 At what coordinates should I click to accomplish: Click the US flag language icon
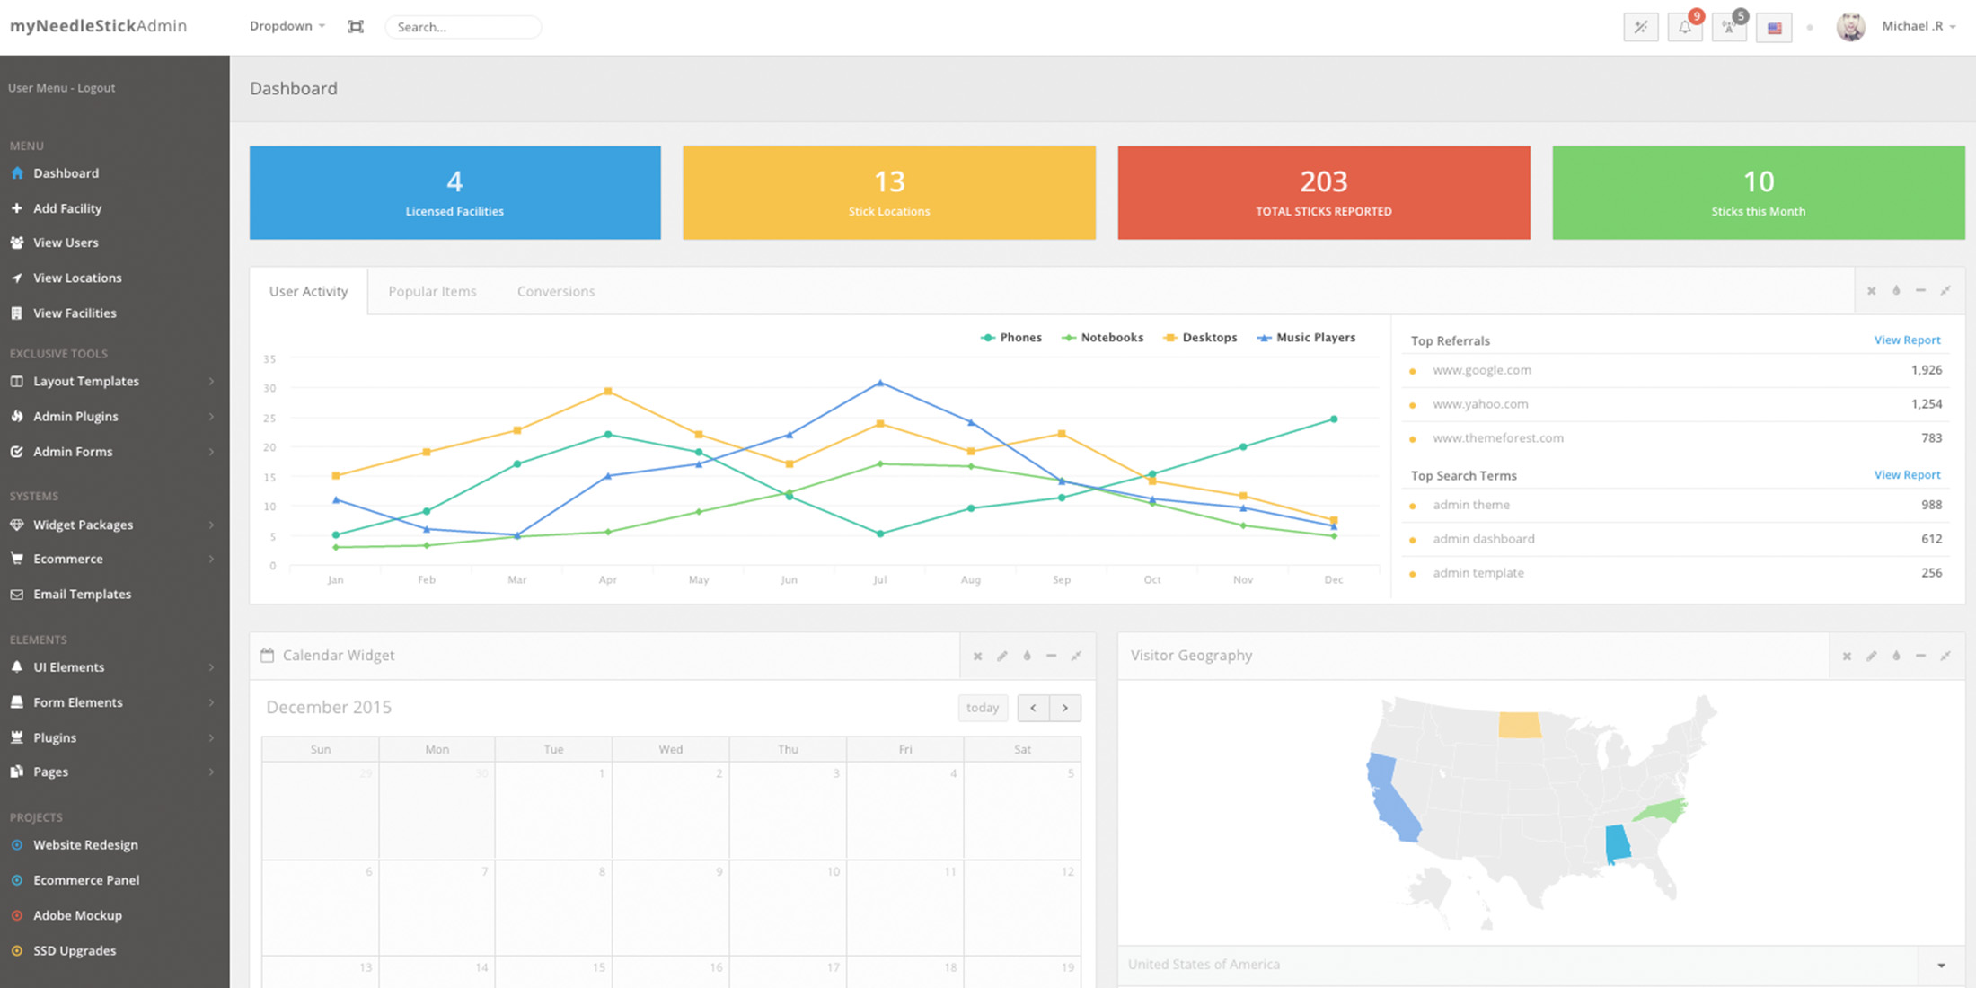pos(1774,28)
